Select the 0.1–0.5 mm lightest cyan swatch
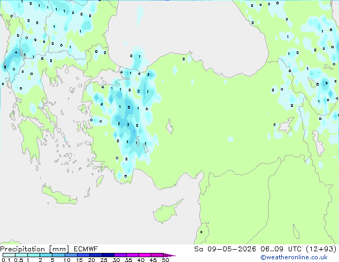 [9, 255]
